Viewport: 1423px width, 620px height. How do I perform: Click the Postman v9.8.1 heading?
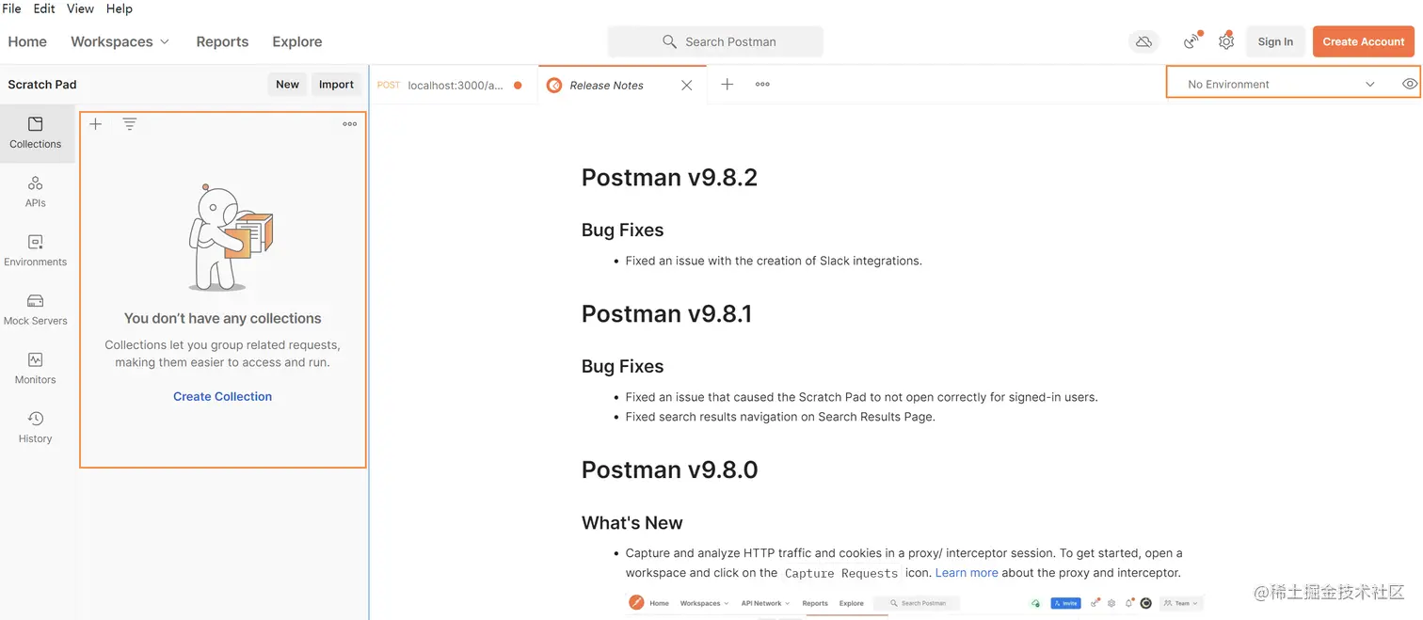[666, 314]
